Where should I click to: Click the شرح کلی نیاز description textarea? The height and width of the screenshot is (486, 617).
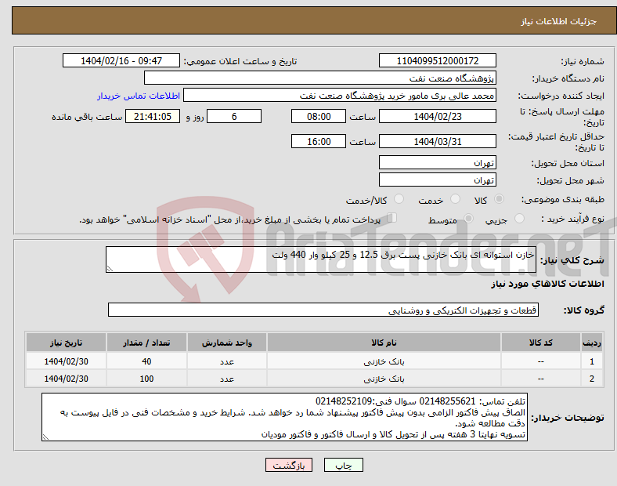tap(321, 259)
